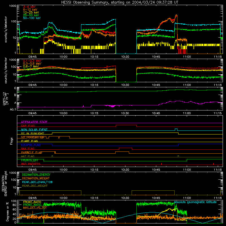226x226 pixels.
Task: Select the green 25-50 keV legend label
Action: (31, 15)
